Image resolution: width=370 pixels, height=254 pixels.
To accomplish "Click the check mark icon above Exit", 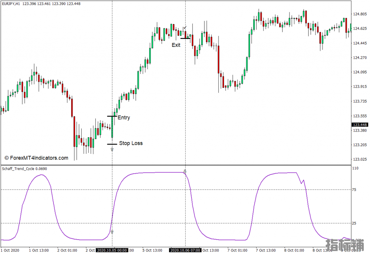I will 185,27.
